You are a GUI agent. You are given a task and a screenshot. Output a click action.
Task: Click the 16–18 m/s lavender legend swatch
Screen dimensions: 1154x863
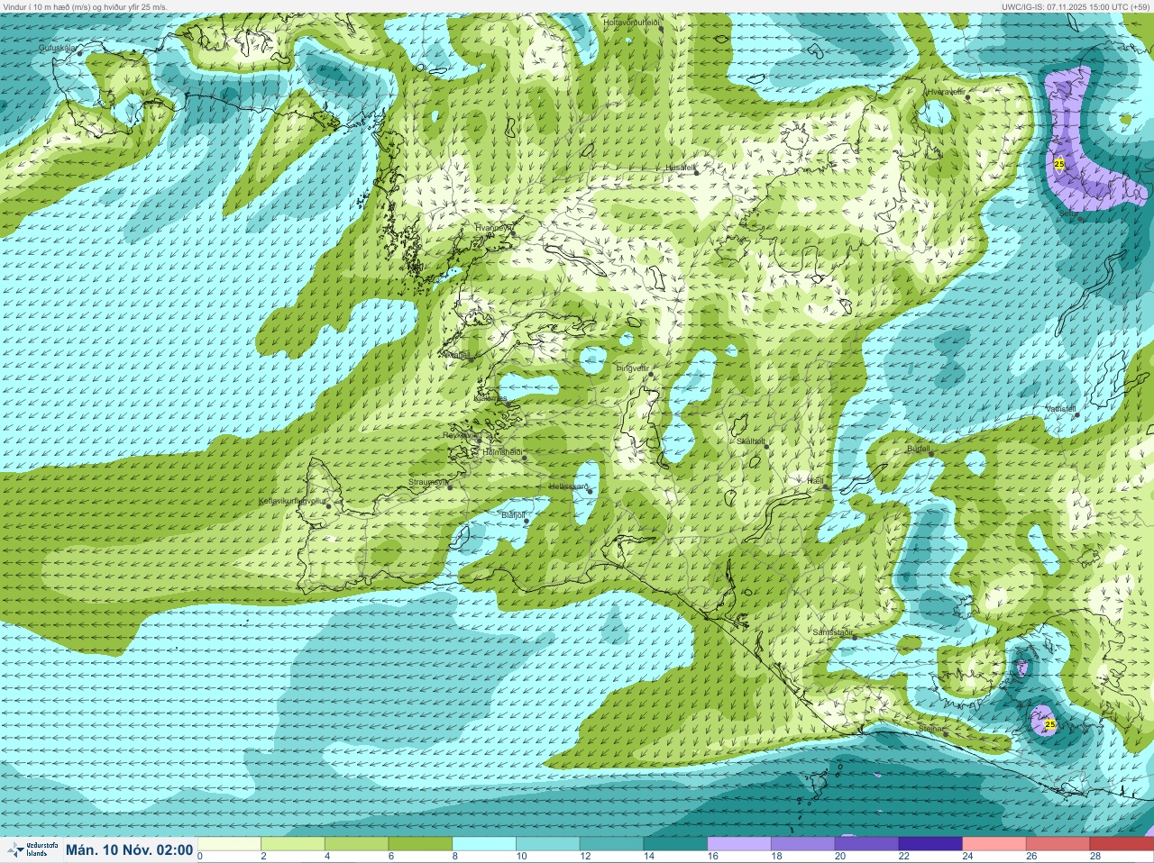click(739, 844)
